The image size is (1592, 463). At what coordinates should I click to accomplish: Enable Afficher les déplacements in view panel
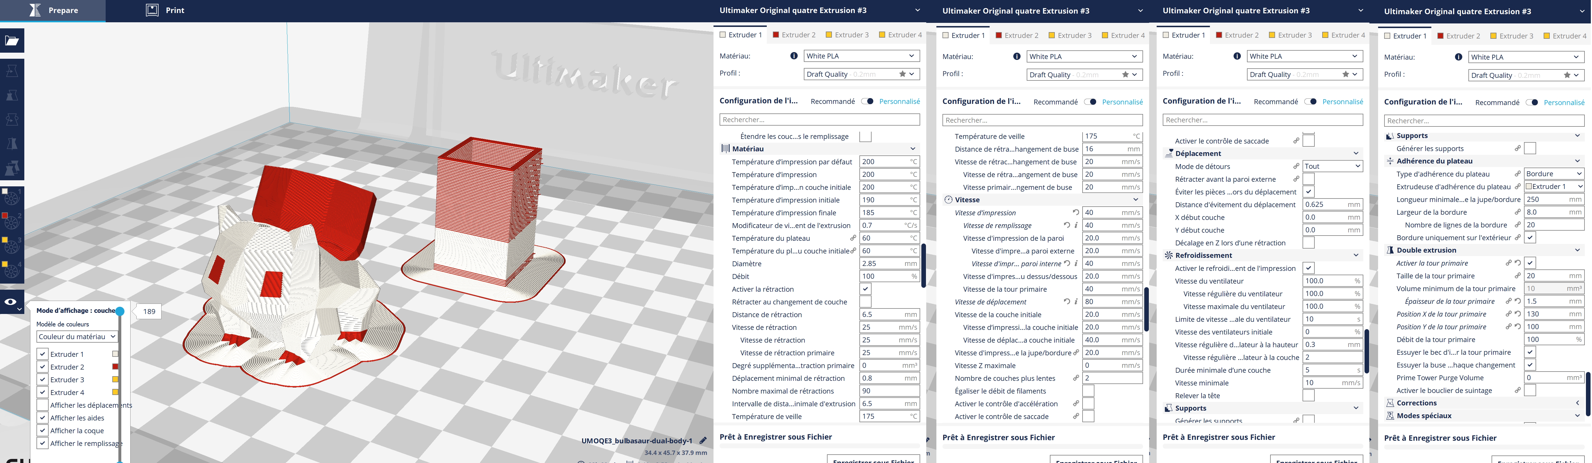[43, 405]
